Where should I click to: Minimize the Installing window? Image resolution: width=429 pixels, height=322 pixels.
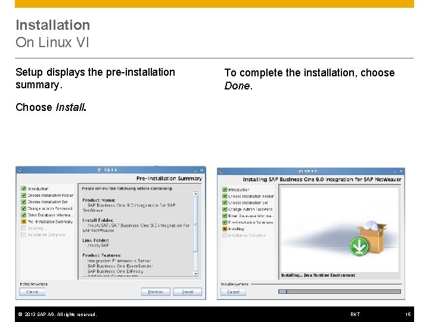(x=394, y=172)
